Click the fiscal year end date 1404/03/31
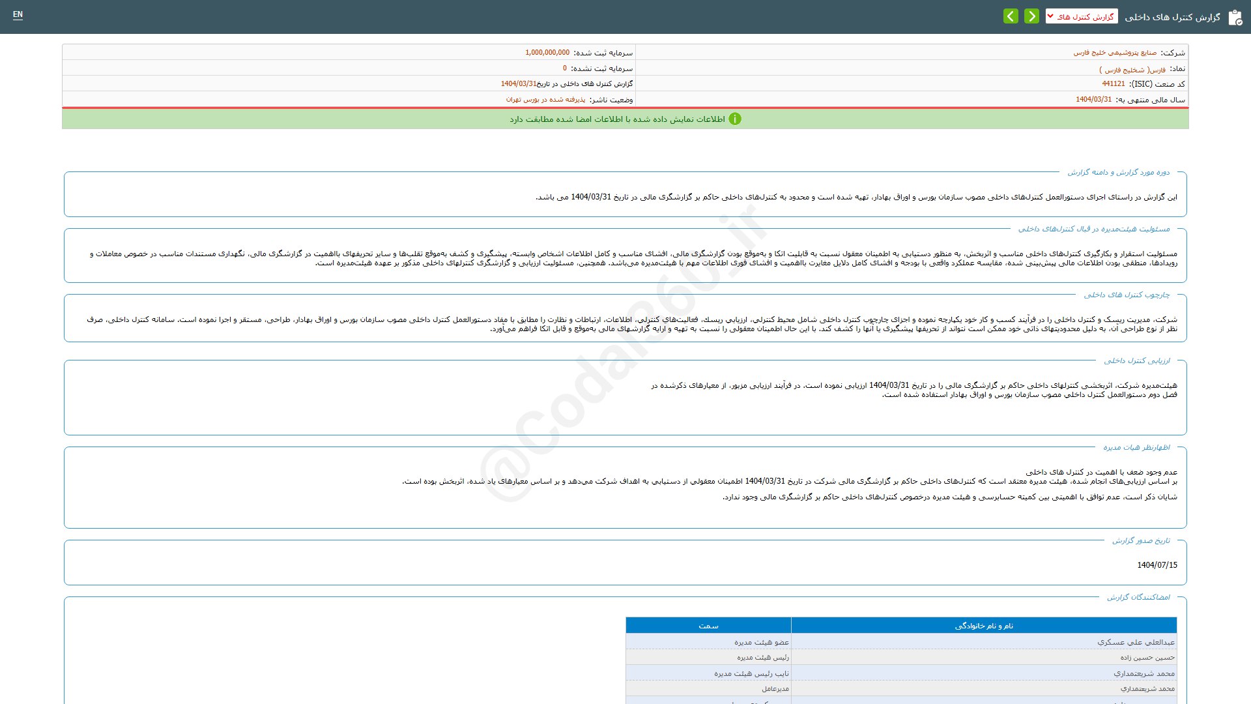Screen dimensions: 1251x704 coord(1093,100)
